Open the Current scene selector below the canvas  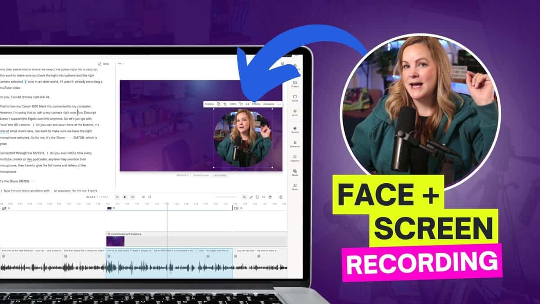201,175
